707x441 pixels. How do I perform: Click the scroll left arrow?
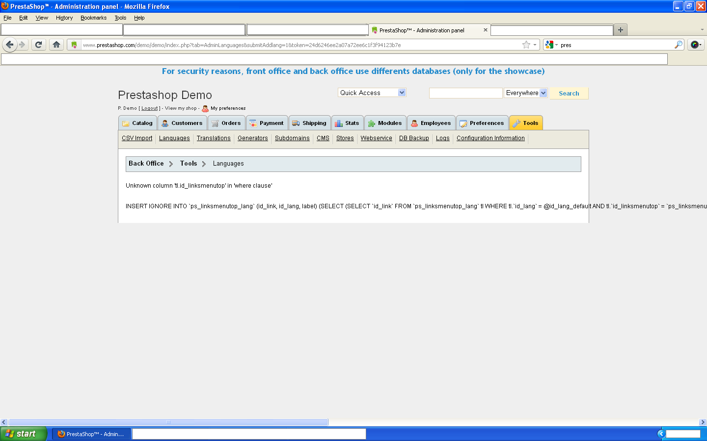click(x=4, y=422)
